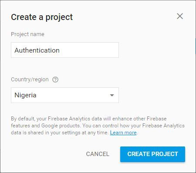Dismiss dialog using the X icon

click(x=180, y=16)
